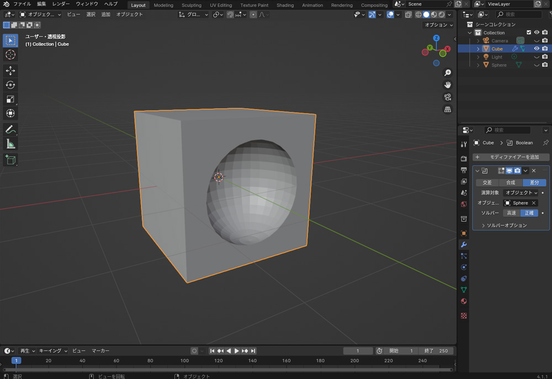Select the Move tool in toolbar
The width and height of the screenshot is (552, 379).
(x=10, y=71)
